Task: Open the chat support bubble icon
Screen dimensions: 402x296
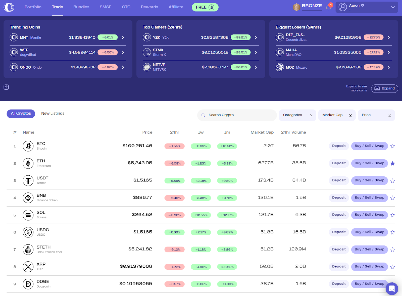Action: pyautogui.click(x=392, y=289)
